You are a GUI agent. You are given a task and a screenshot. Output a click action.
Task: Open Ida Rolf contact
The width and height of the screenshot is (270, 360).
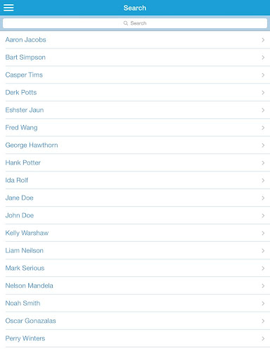135,181
